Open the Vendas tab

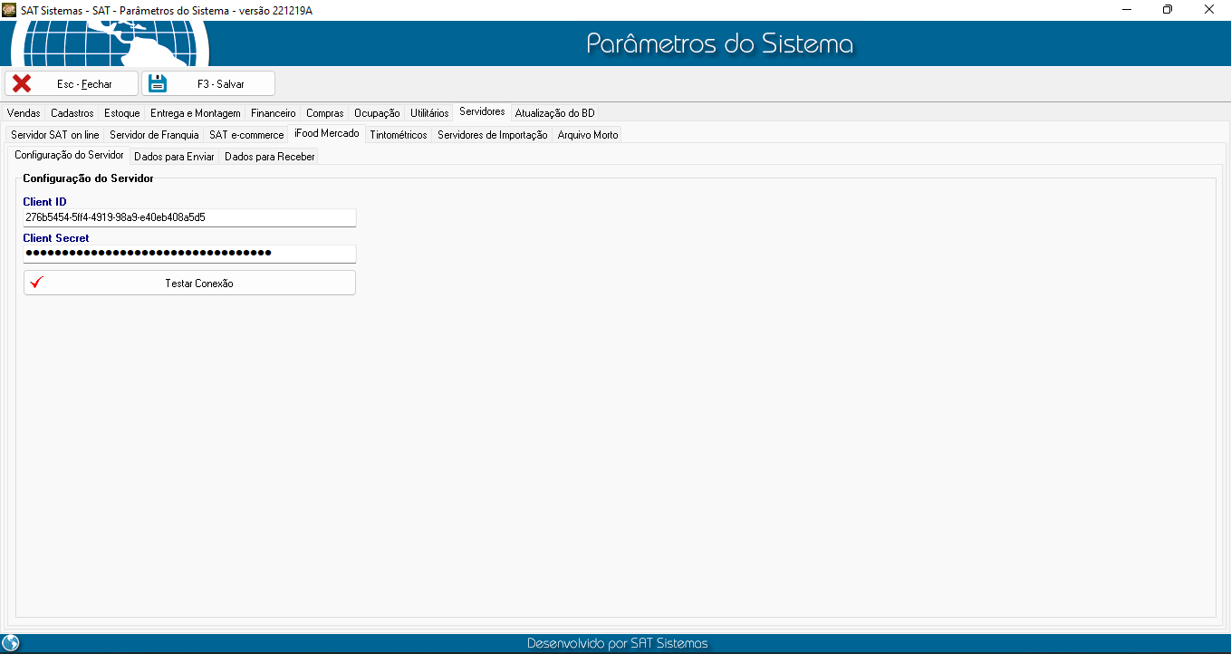tap(24, 113)
